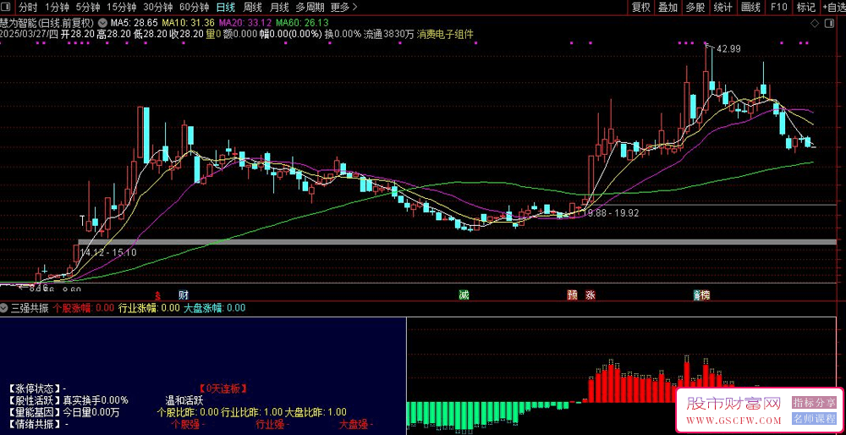Select the 日线 daily tab

226,8
